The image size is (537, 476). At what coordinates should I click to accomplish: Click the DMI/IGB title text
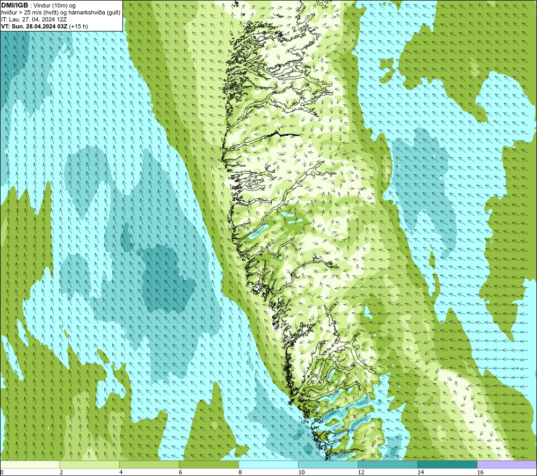click(14, 5)
